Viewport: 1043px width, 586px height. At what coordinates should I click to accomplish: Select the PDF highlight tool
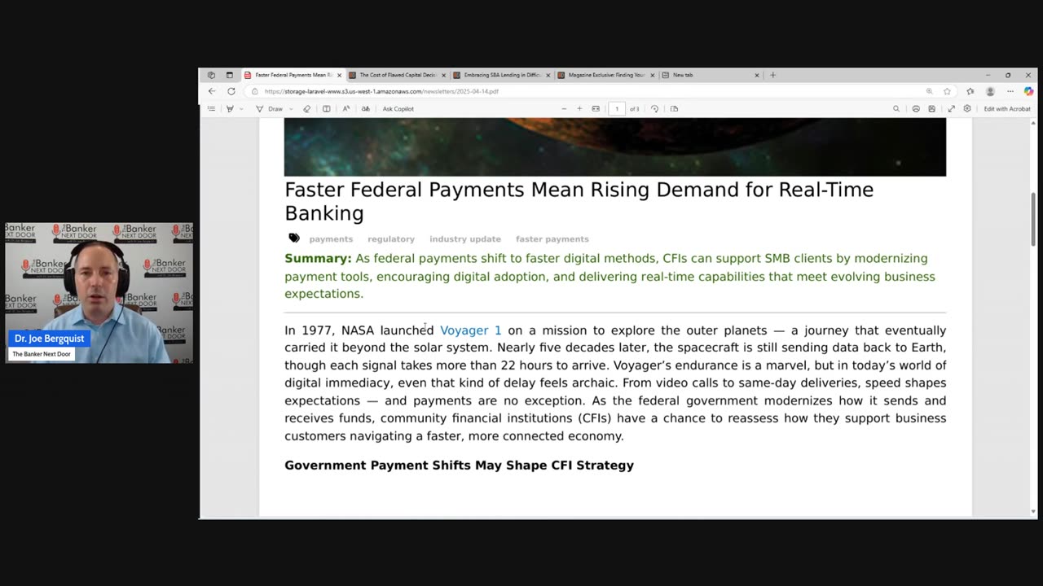point(230,108)
